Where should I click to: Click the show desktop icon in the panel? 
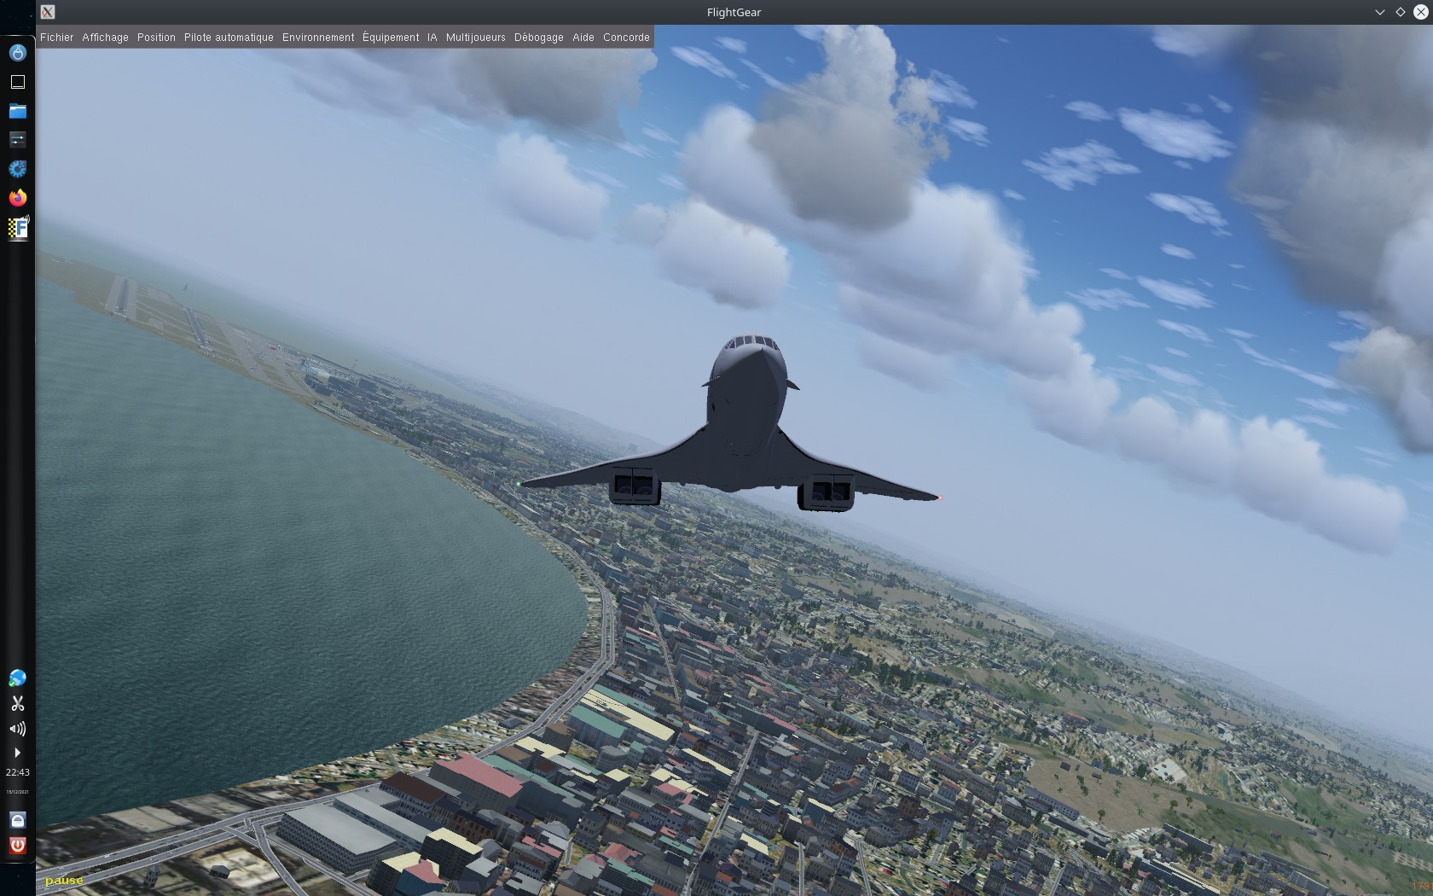pyautogui.click(x=18, y=82)
